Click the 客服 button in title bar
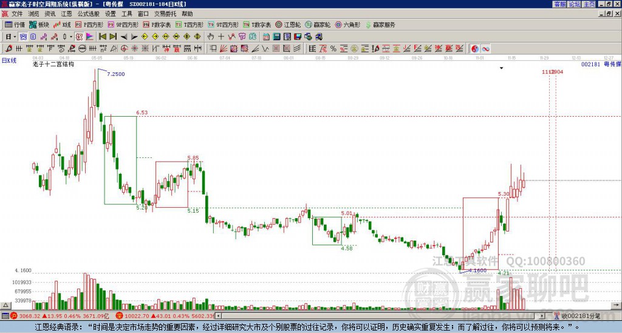Viewport: 622px width, 333px height. click(559, 4)
